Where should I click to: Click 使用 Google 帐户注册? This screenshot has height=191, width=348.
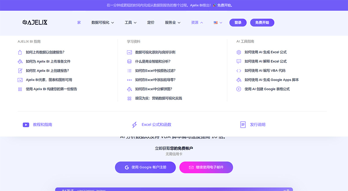tap(145, 167)
